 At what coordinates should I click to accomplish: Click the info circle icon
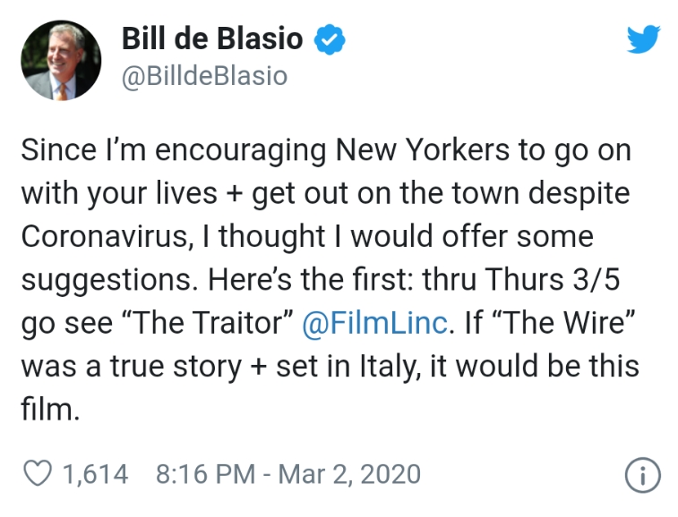pos(642,475)
